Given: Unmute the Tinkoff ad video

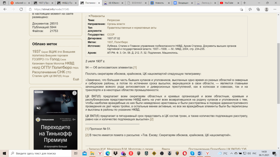Looking at the screenshot, I should (38, 108).
